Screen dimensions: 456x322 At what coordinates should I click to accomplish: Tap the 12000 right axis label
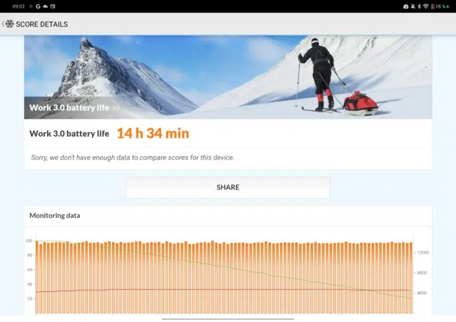[x=423, y=253]
